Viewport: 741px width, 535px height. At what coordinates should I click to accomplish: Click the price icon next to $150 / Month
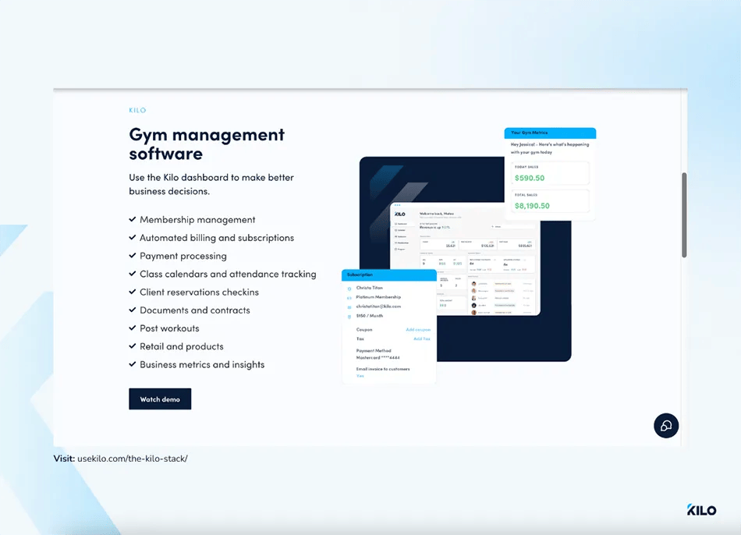[349, 315]
